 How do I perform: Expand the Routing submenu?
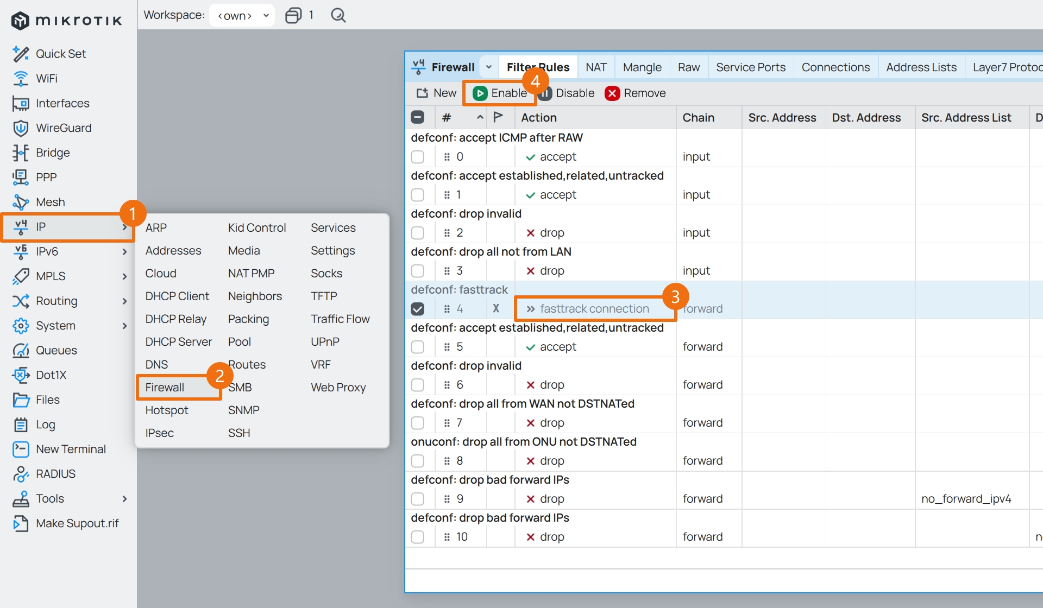pyautogui.click(x=125, y=301)
